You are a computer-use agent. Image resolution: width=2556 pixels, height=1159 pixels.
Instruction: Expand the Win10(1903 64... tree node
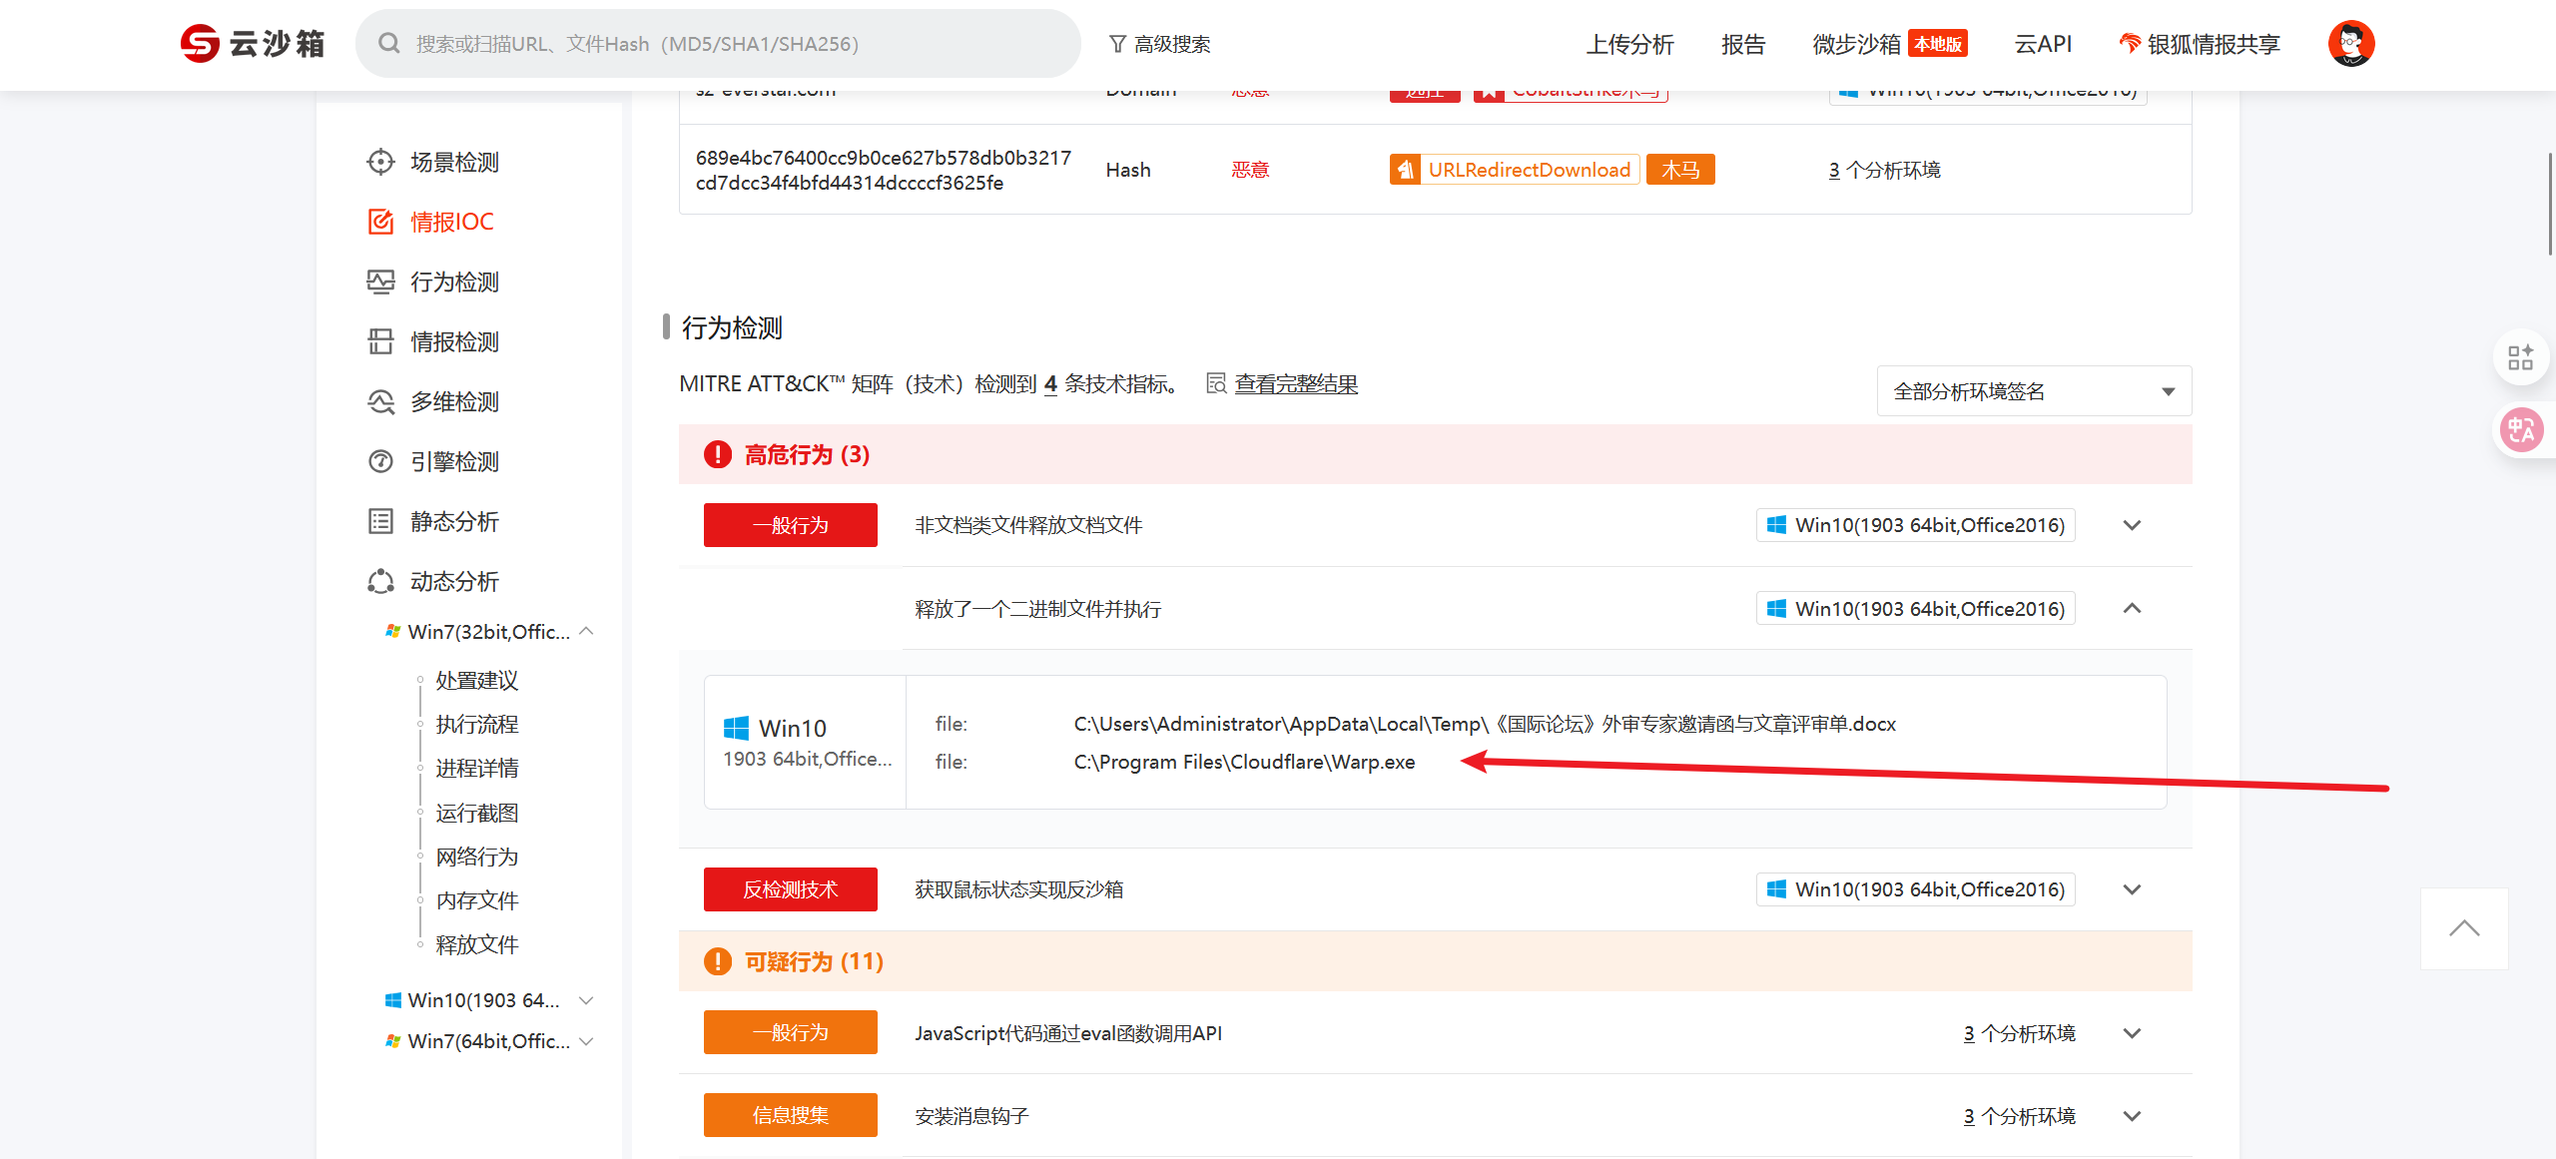[x=587, y=1000]
